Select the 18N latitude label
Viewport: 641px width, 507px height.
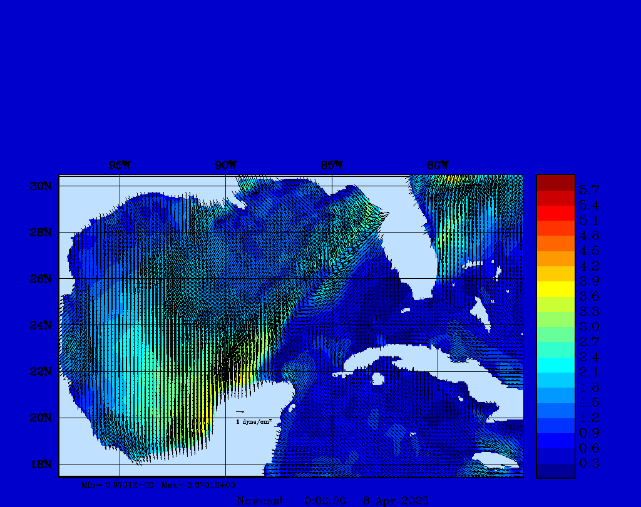41,464
